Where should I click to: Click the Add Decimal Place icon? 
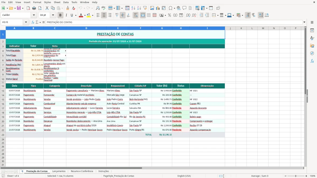[188, 15]
